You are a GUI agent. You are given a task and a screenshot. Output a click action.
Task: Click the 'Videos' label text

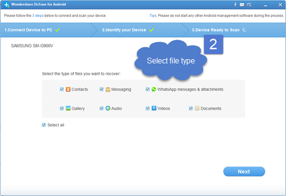click(x=163, y=108)
